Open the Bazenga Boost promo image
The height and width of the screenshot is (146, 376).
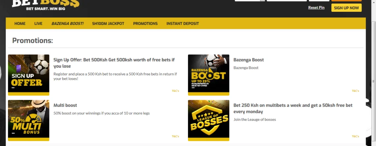point(209,75)
